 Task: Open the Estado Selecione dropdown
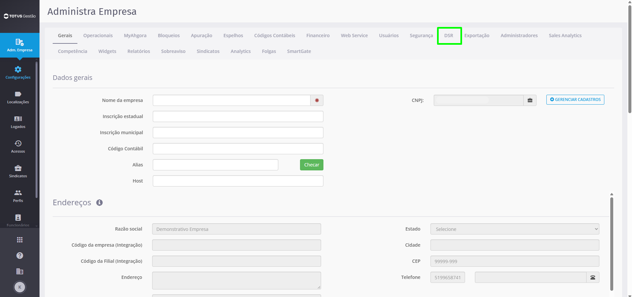[x=515, y=229]
